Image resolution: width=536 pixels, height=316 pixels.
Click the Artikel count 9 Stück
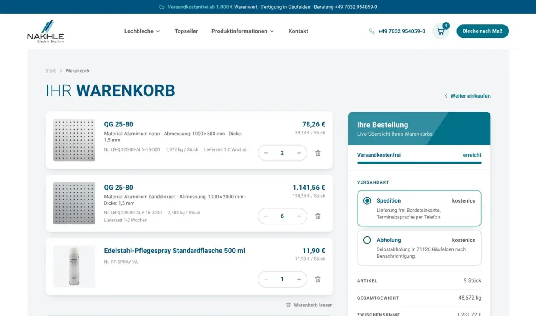[472, 280]
